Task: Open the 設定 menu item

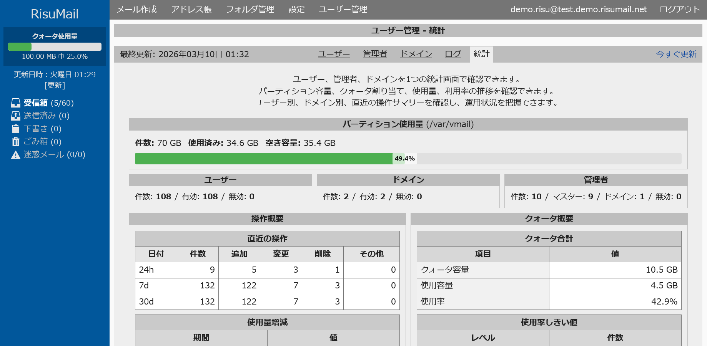Action: tap(296, 10)
